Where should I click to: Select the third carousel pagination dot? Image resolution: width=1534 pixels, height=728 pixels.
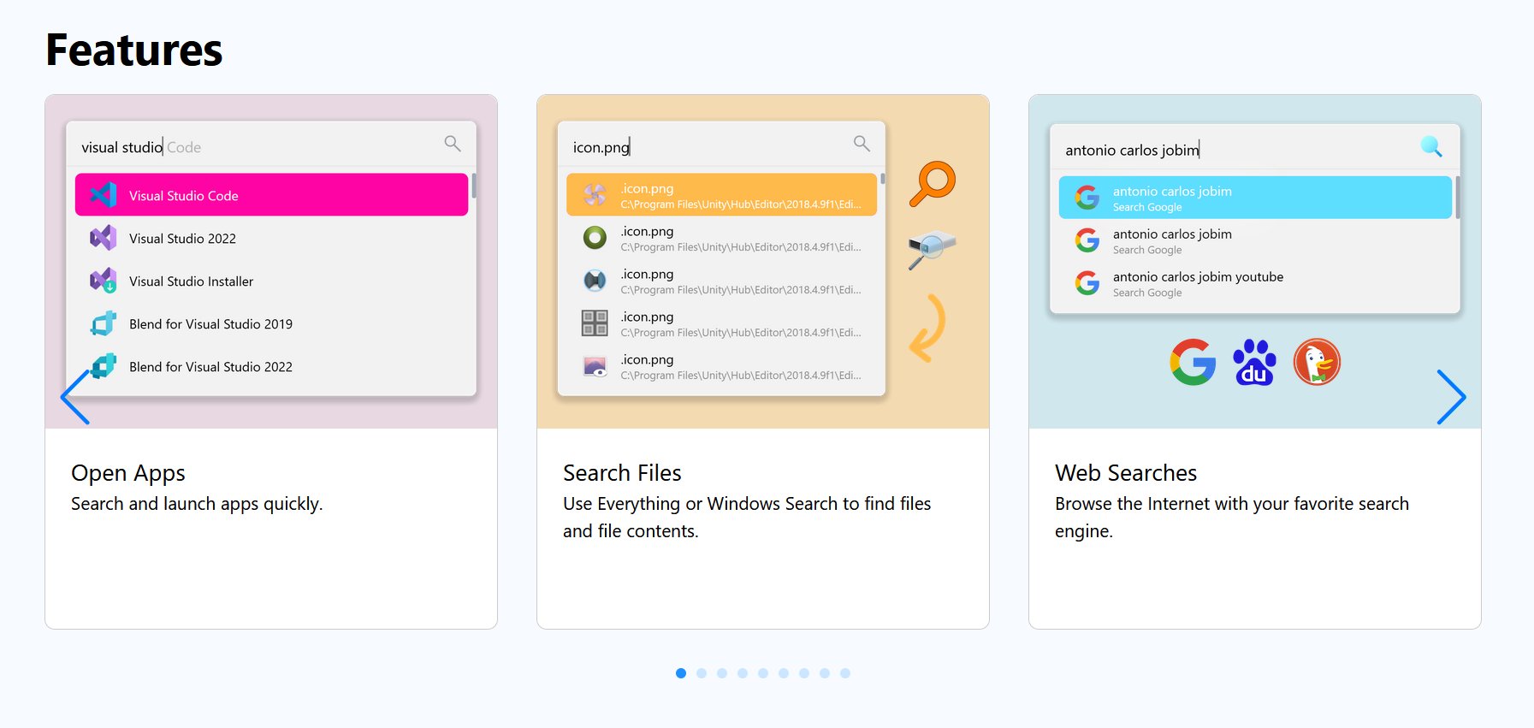(722, 673)
